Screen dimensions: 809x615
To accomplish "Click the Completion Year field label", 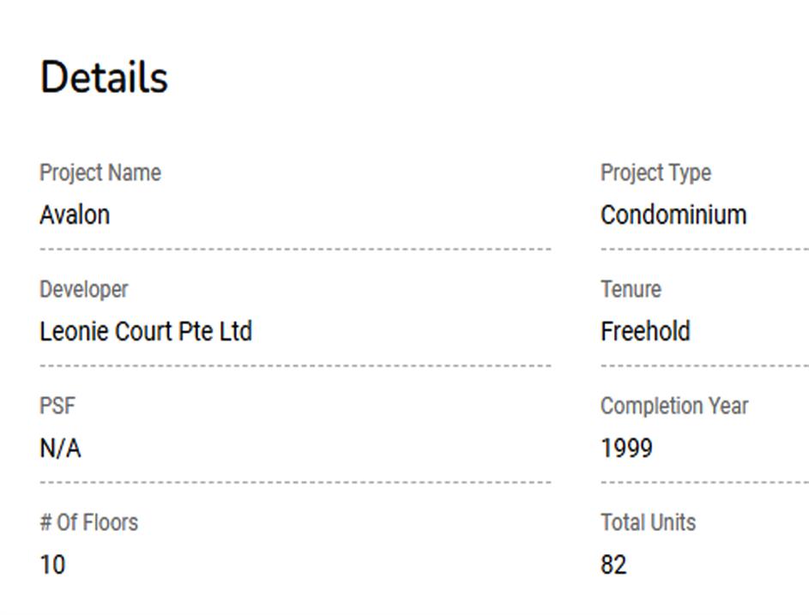I will (674, 406).
